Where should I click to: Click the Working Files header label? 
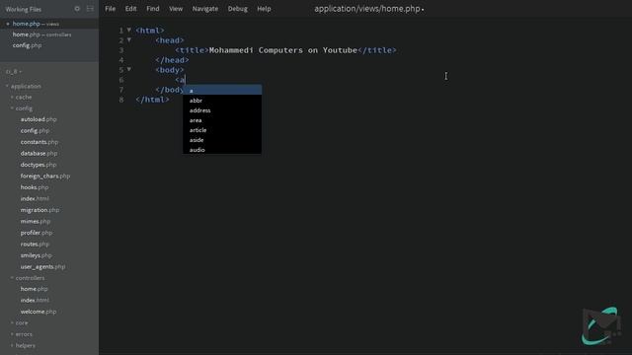[x=24, y=9]
